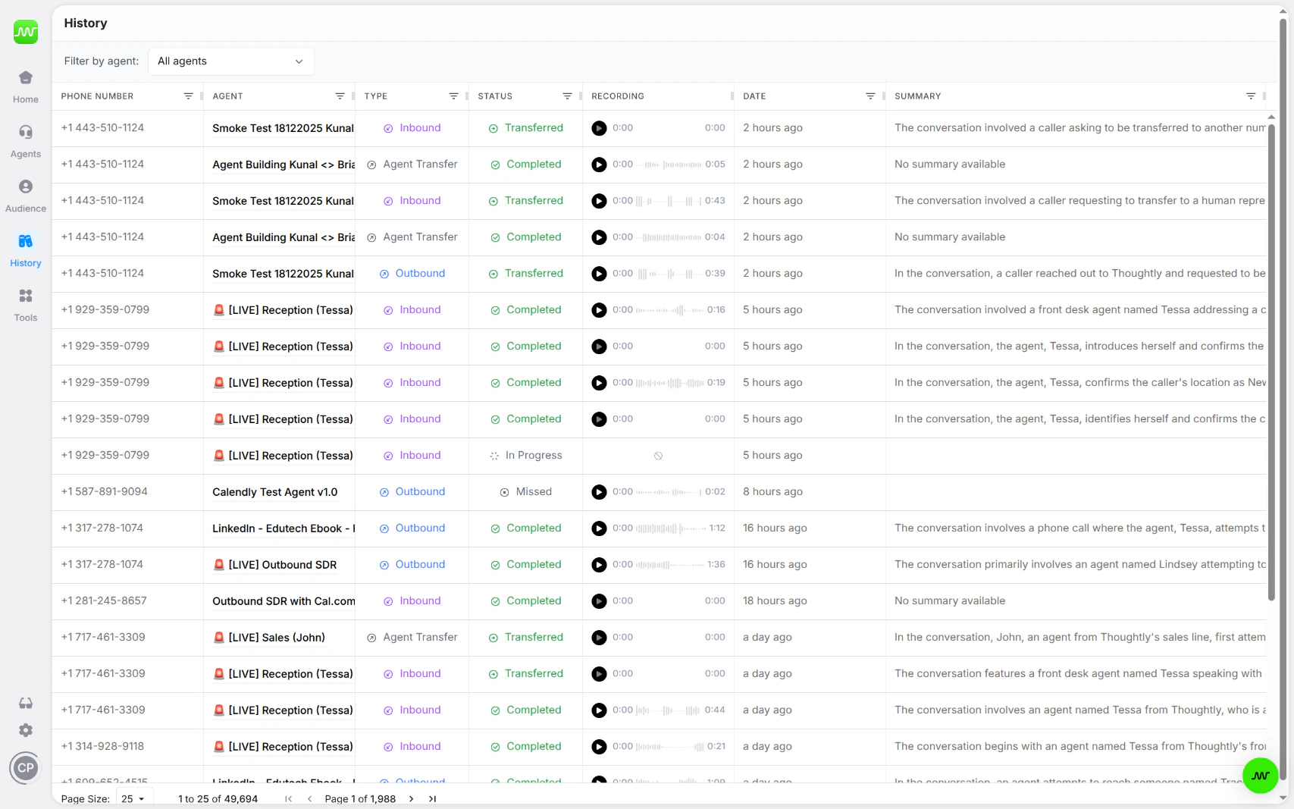The image size is (1294, 809).
Task: Jump to the last page of history
Action: pos(432,798)
